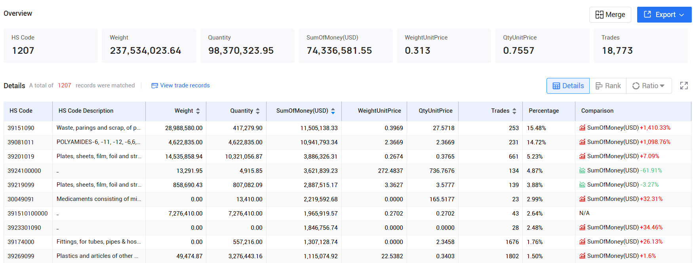Viewport: 693px width, 263px height.
Task: Sort table by Quantity column
Action: (x=258, y=111)
